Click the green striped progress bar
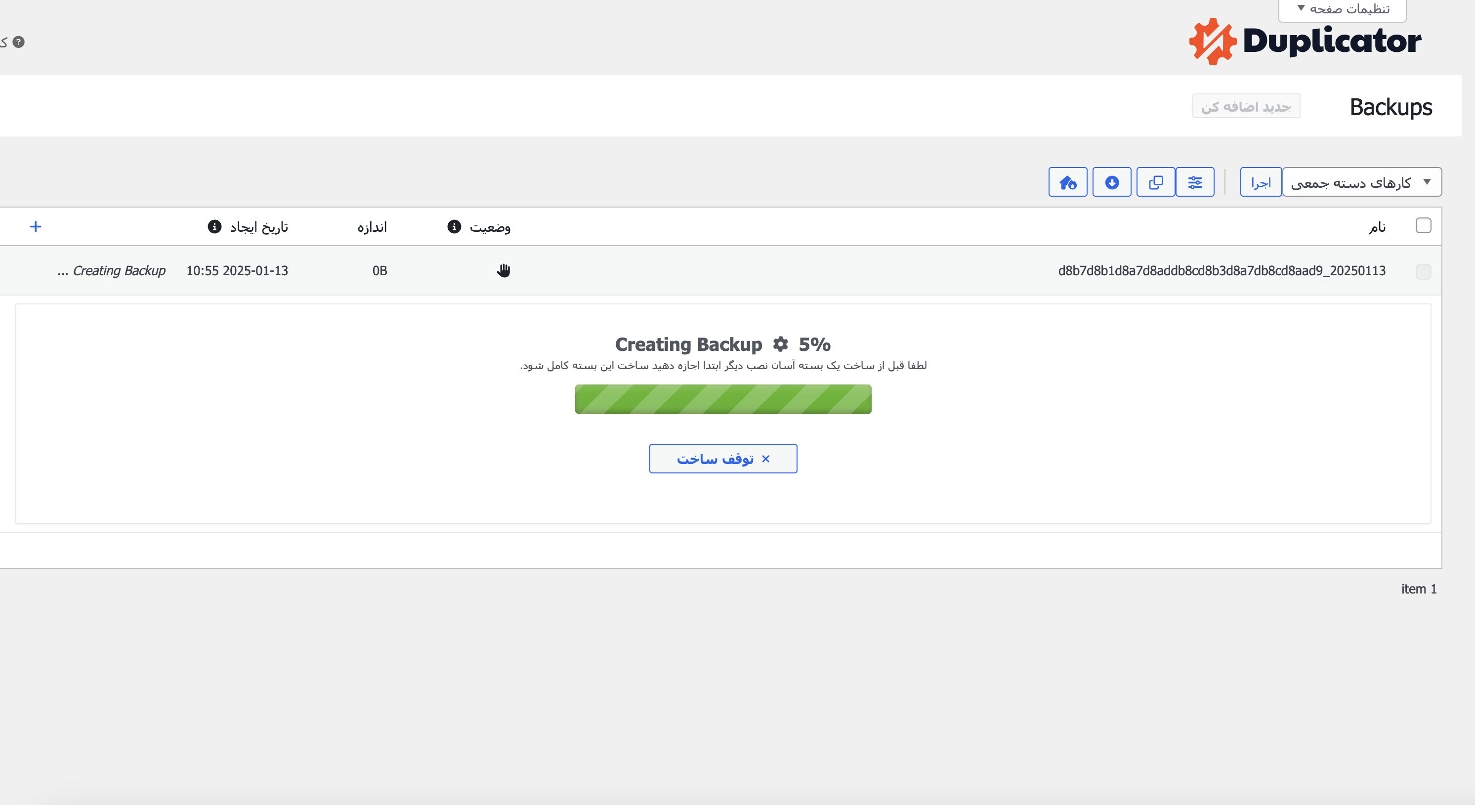1475x805 pixels. click(x=722, y=399)
